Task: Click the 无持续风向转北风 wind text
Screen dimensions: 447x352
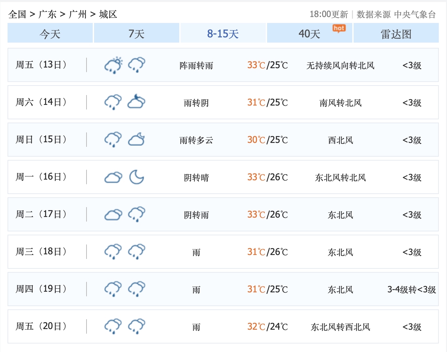Action: pyautogui.click(x=340, y=66)
